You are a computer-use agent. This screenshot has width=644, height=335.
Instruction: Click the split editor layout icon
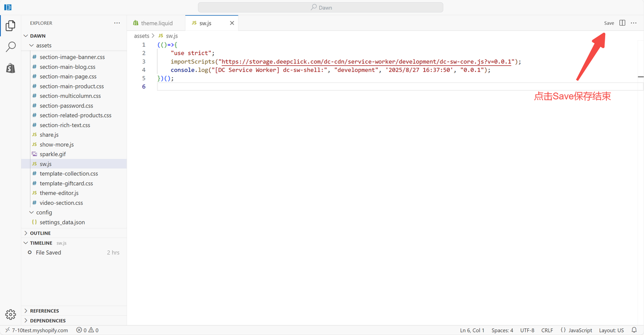pyautogui.click(x=622, y=23)
